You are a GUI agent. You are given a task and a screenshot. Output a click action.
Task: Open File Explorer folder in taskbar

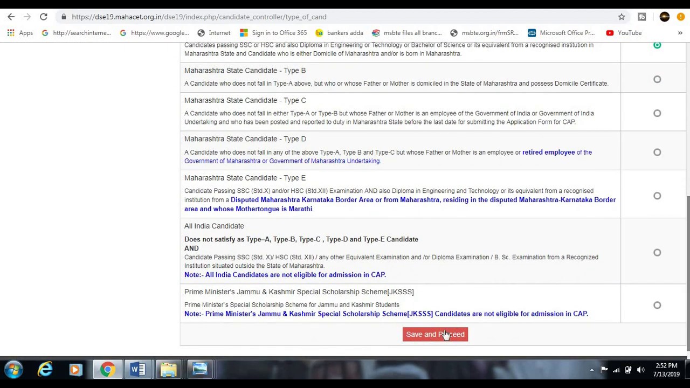point(169,370)
